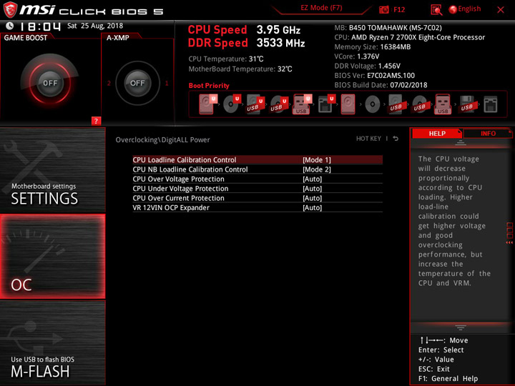
Task: Select the legacy USB key boot icon
Action: [443, 104]
